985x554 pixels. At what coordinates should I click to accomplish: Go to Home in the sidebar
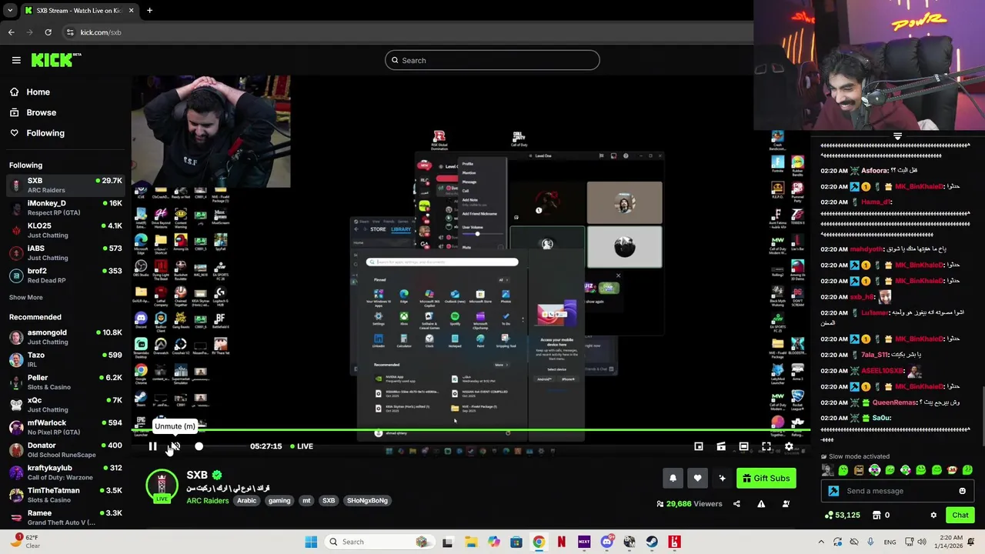point(31,92)
